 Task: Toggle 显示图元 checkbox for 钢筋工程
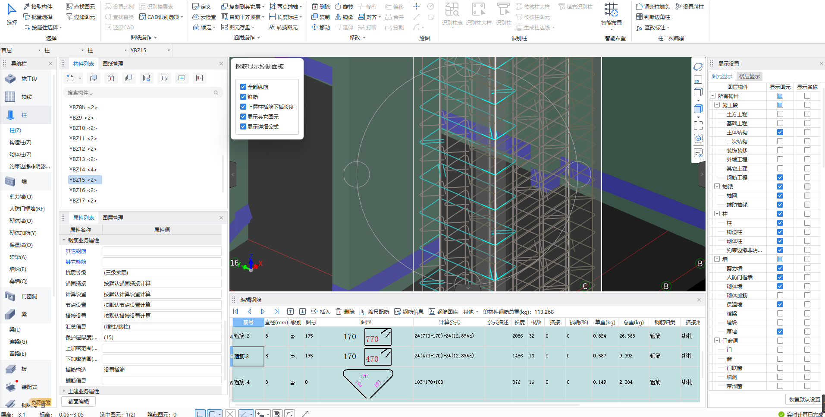[780, 177]
